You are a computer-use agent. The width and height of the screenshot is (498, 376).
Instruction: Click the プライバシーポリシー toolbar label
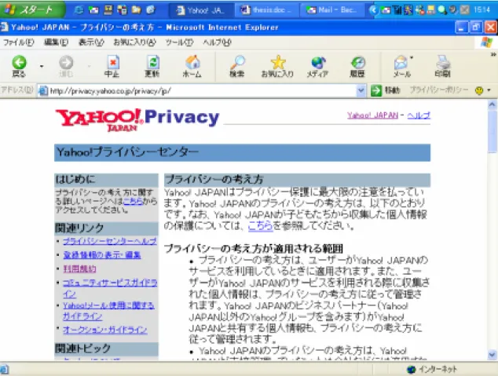pyautogui.click(x=438, y=90)
